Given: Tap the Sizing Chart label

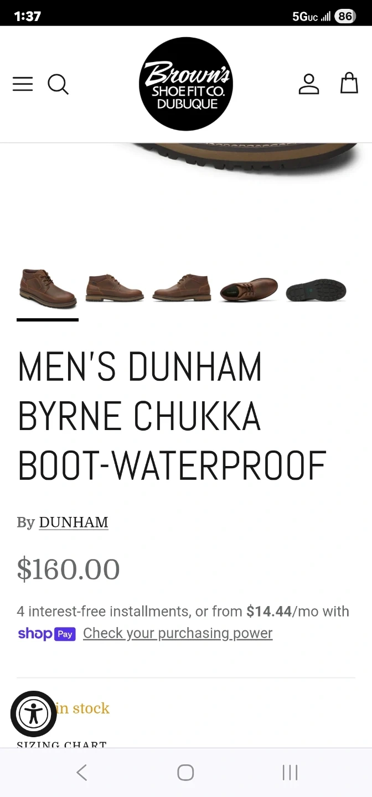Looking at the screenshot, I should coord(61,744).
